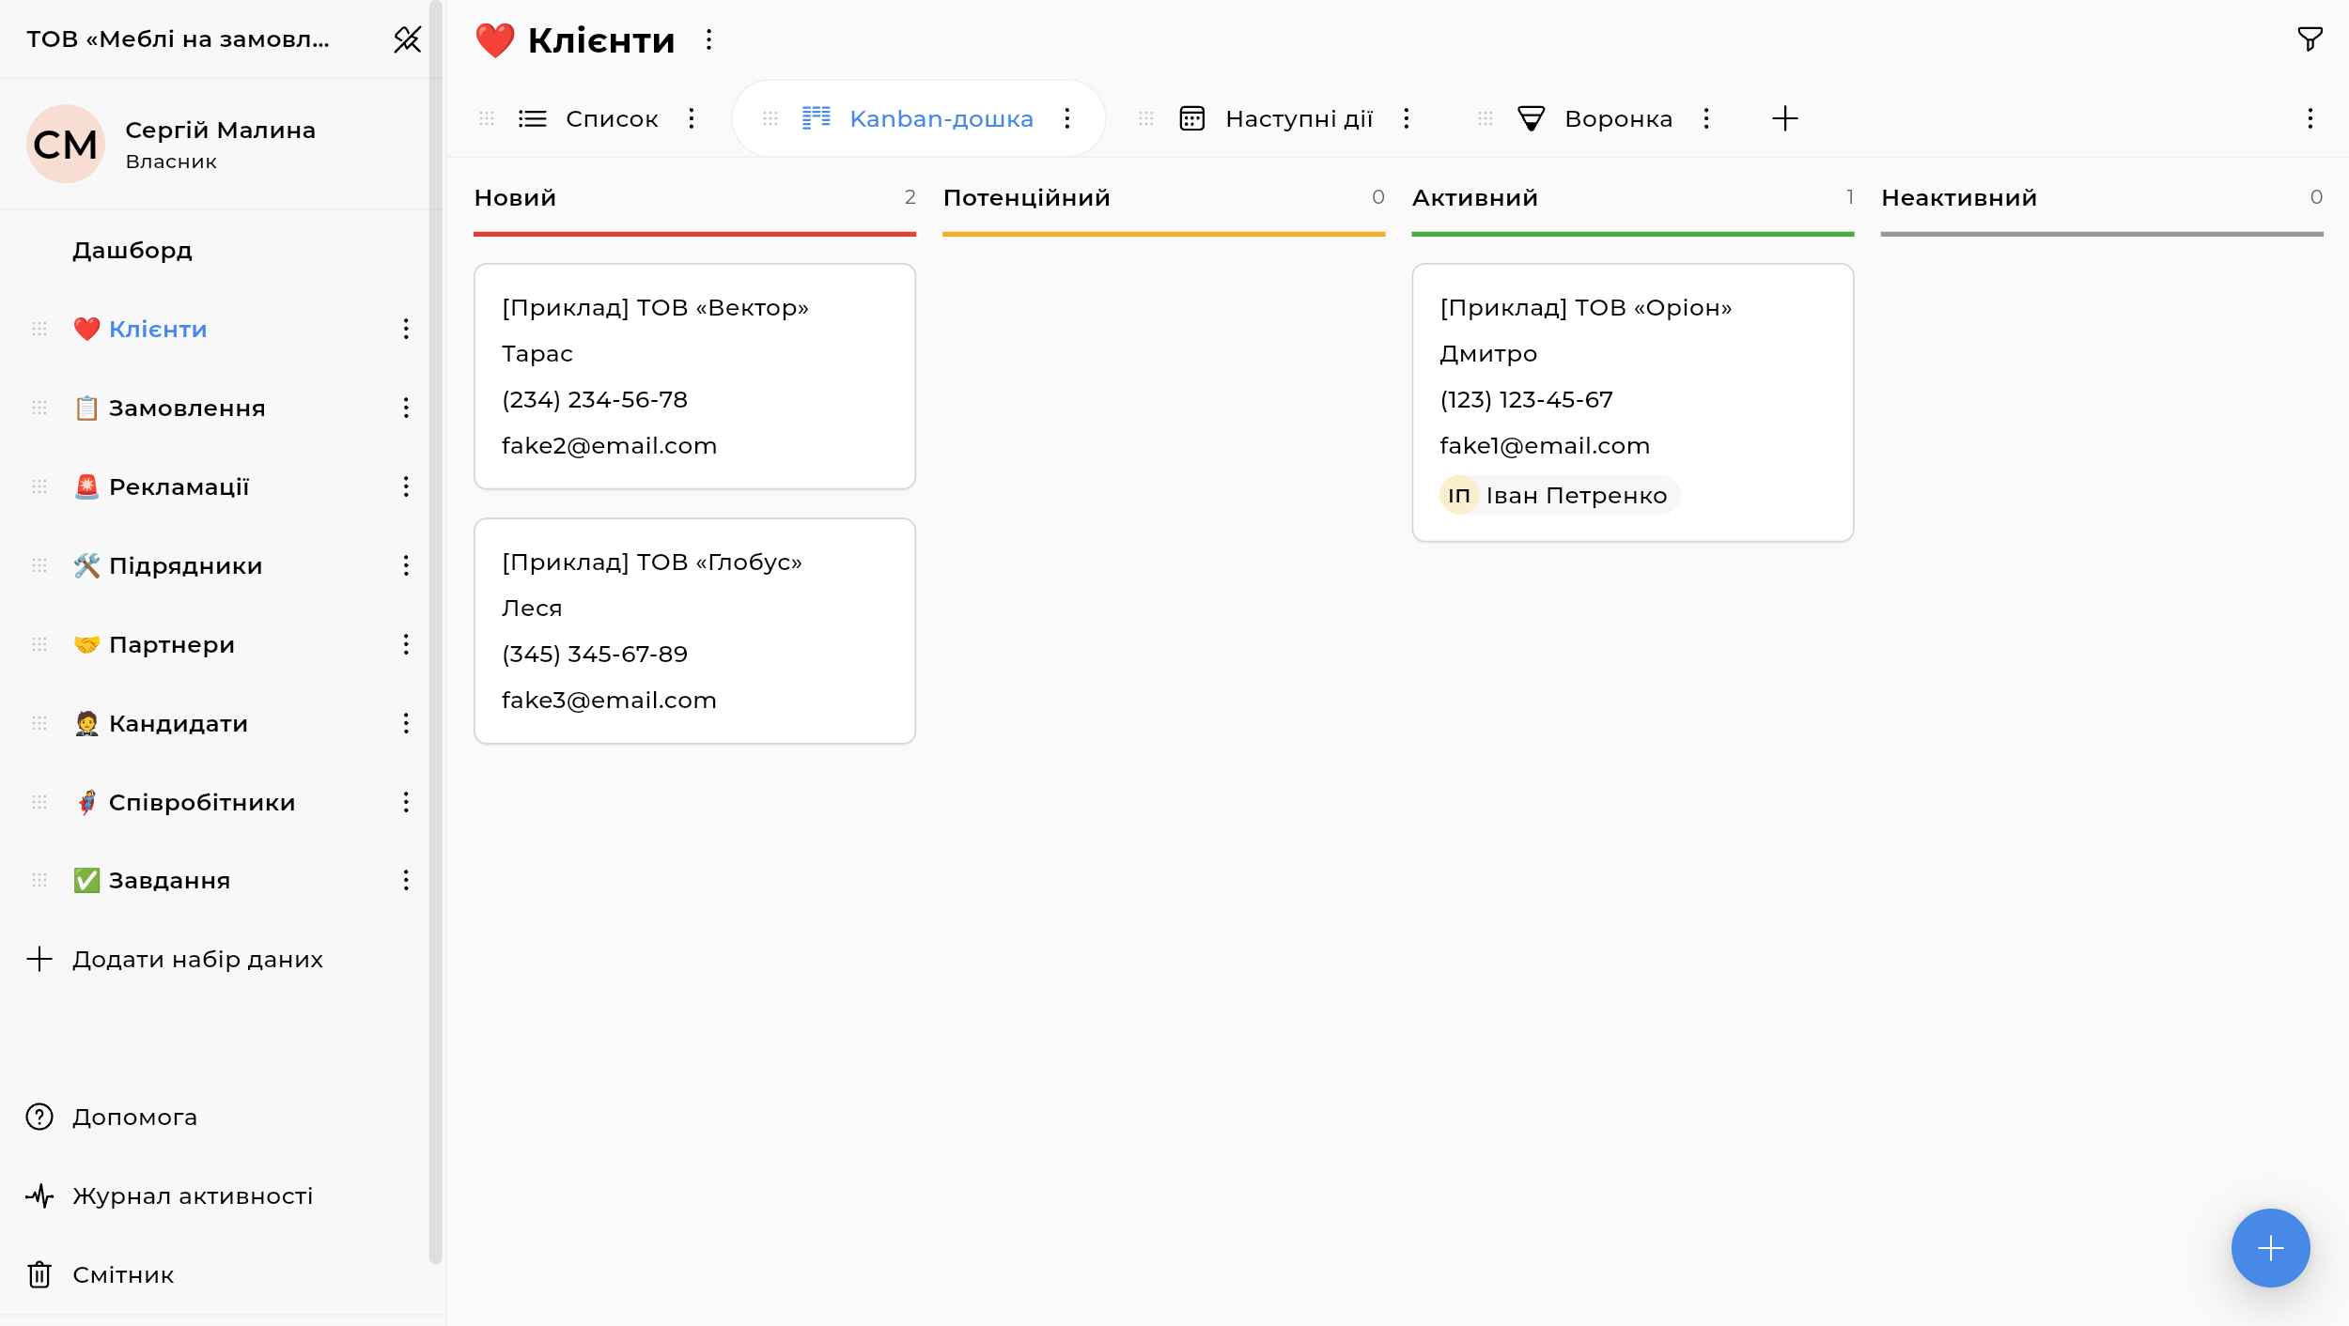Open Дашборд in sidebar
Viewport: 2349px width, 1326px height.
132,250
